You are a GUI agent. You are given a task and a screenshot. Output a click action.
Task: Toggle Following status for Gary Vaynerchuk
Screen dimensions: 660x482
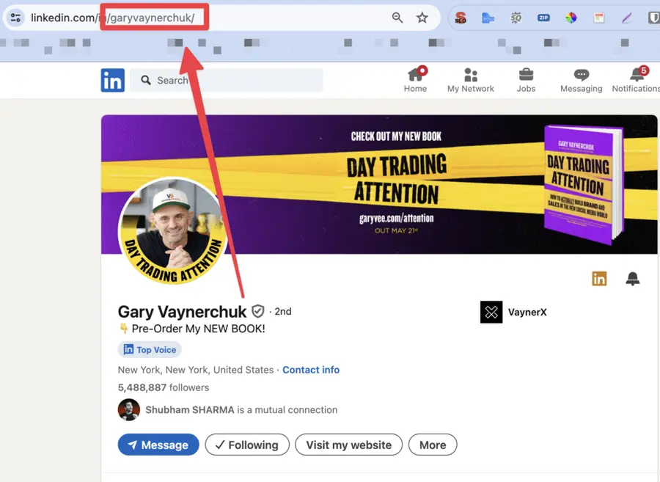tap(247, 445)
